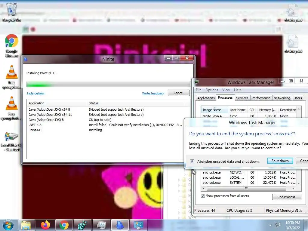The image size is (308, 231).
Task: Open the Task Manager File menu
Action: [199, 90]
